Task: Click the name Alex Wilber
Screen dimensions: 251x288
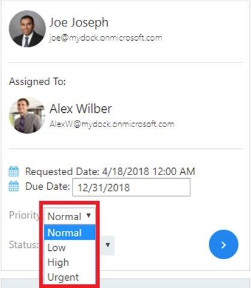Action: pyautogui.click(x=80, y=109)
